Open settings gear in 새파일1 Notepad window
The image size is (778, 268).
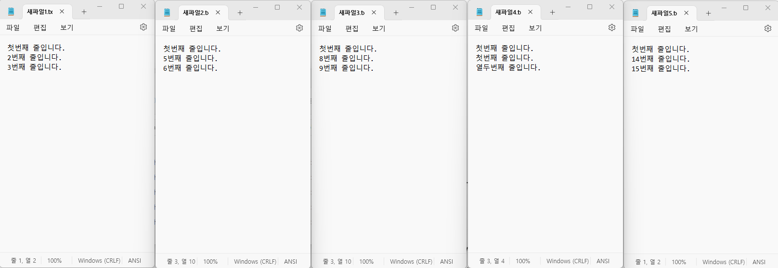(x=143, y=27)
